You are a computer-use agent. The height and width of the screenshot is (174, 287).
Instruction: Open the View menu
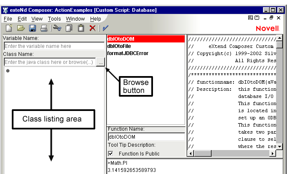pyautogui.click(x=37, y=19)
